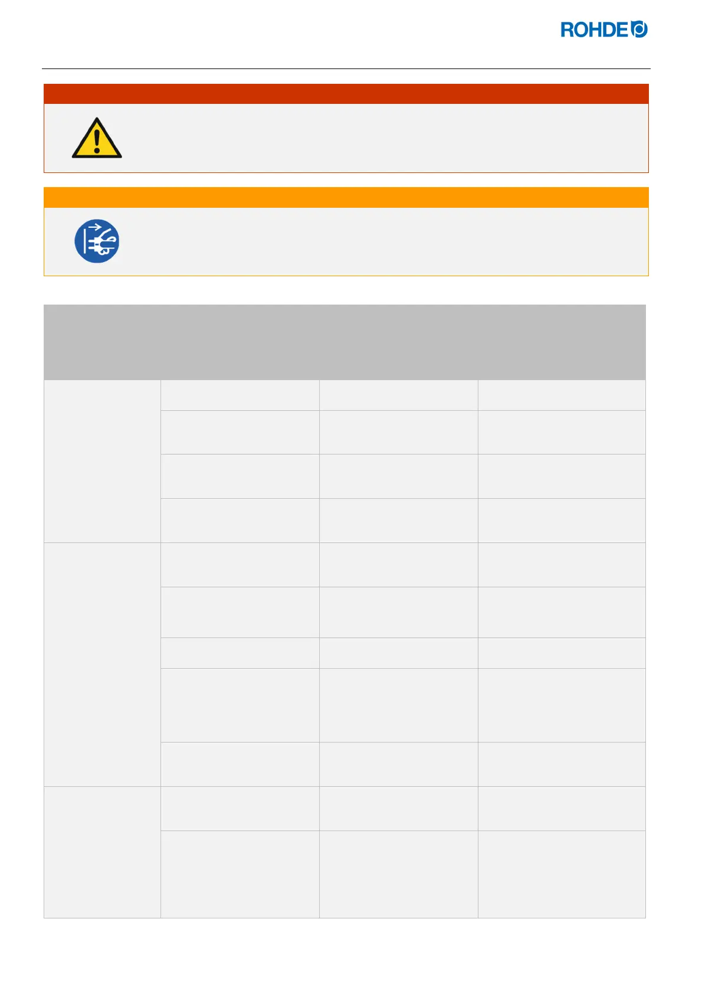702x994 pixels.
Task: Select the first merged cell in table's first column
Action: pos(102,461)
